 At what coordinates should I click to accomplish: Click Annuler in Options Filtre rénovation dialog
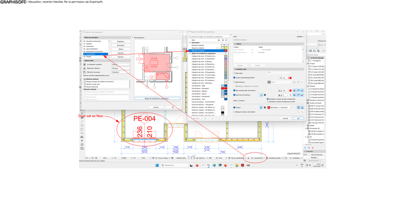(x=156, y=107)
